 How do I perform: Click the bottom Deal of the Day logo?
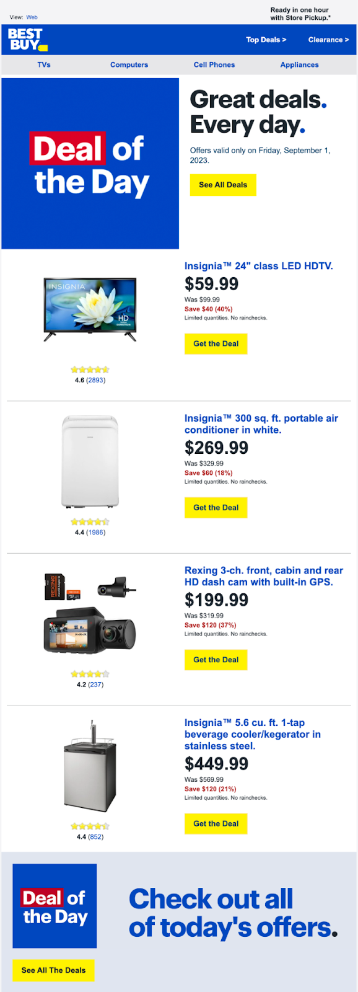(54, 905)
